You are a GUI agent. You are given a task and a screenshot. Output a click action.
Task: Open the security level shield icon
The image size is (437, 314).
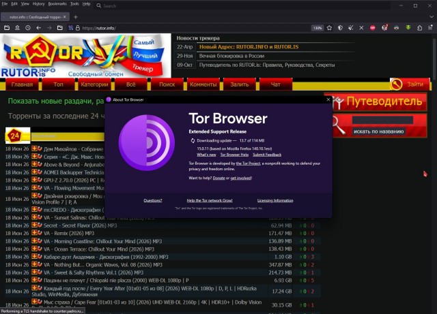(x=340, y=28)
